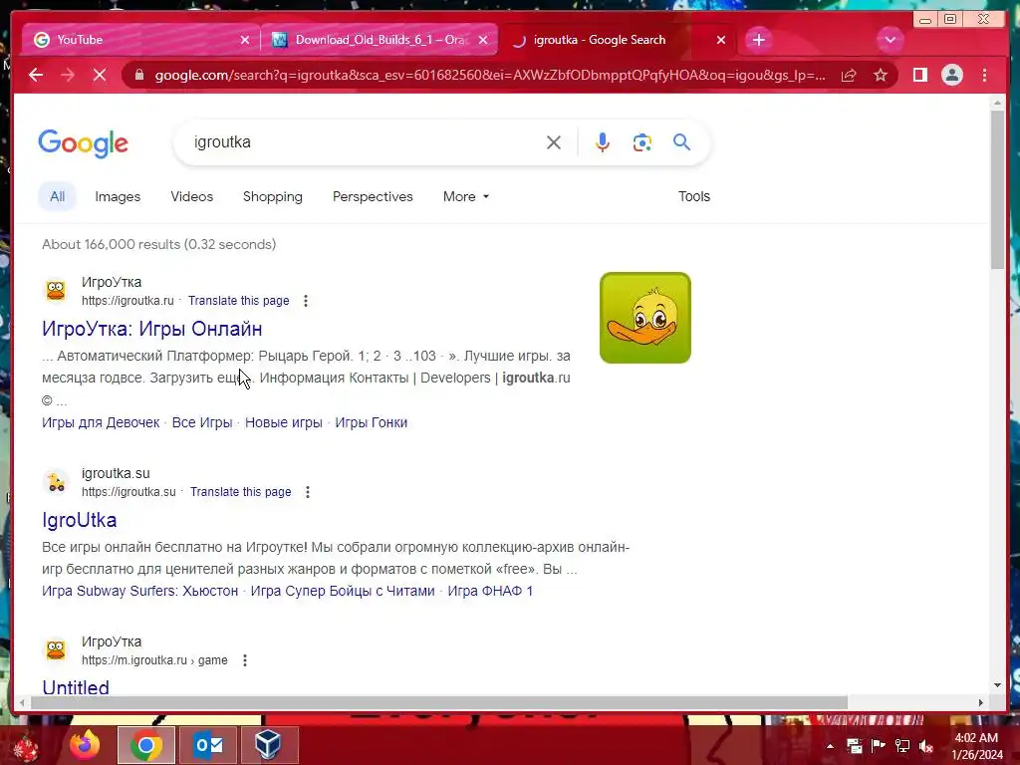Open a new tab with the plus button
This screenshot has height=765, width=1020.
tap(758, 40)
